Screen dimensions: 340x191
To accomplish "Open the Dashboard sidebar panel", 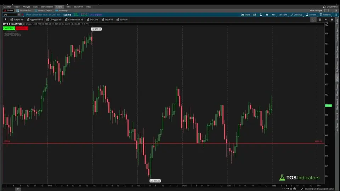I will tap(337, 104).
